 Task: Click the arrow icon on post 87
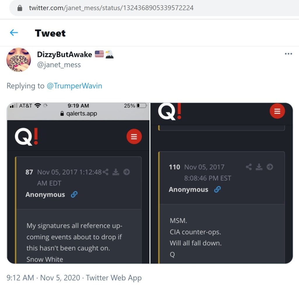click(126, 172)
